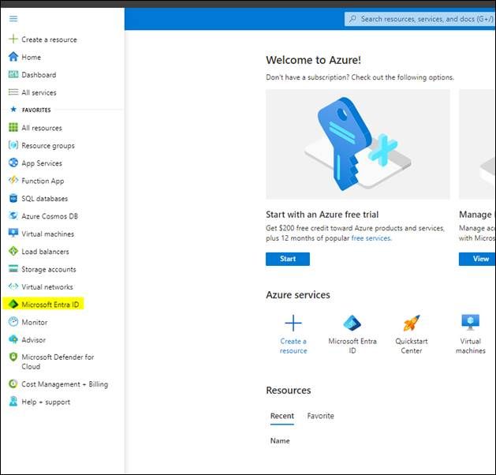Open highlighted Microsoft Entra ID sidebar item
The width and height of the screenshot is (496, 475).
[50, 305]
